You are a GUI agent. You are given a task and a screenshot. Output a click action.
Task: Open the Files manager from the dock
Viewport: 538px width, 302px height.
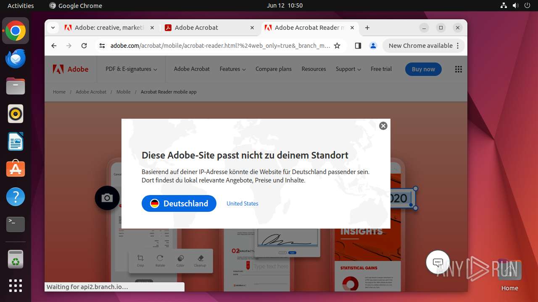[x=16, y=86]
